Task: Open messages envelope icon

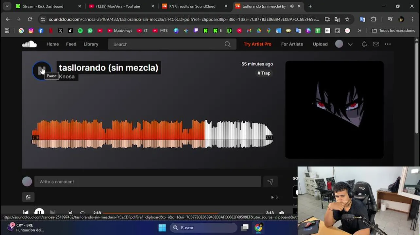Action: (x=376, y=44)
